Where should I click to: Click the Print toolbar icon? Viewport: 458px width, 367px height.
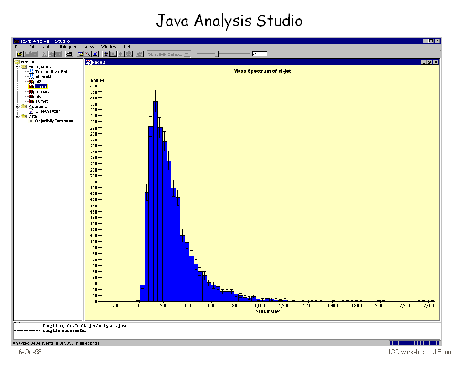tap(69, 54)
